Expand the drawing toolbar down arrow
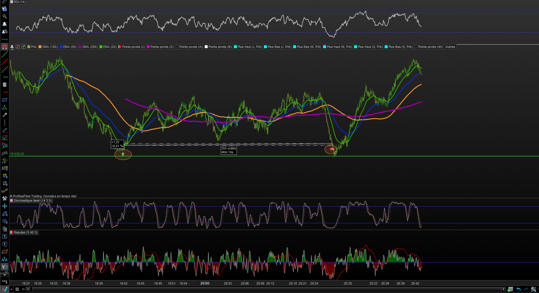Image resolution: width=539 pixels, height=293 pixels. pyautogui.click(x=4, y=274)
